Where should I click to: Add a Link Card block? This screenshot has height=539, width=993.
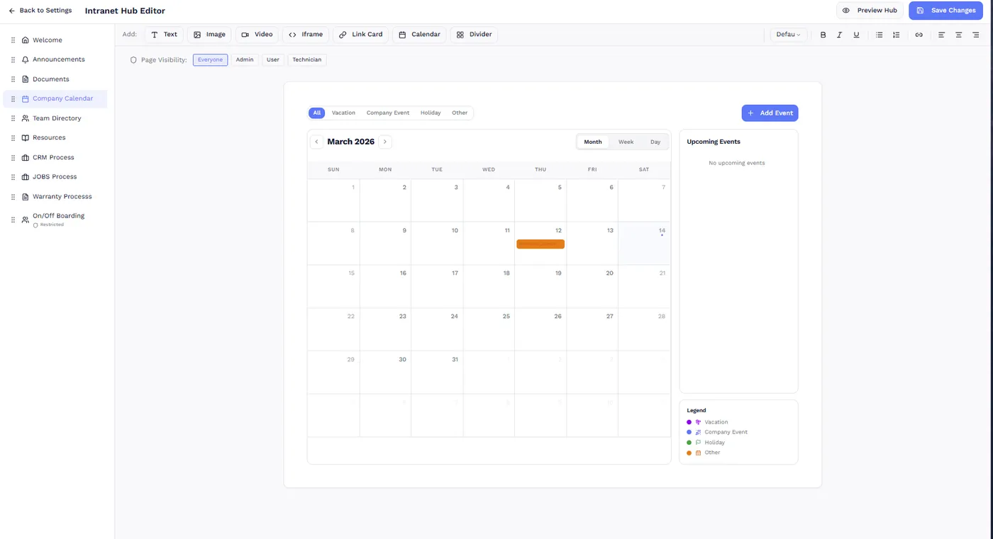(x=361, y=35)
